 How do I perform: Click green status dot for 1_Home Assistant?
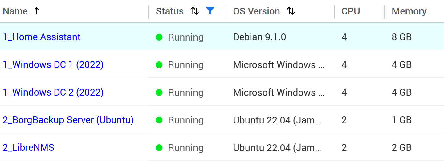click(159, 37)
